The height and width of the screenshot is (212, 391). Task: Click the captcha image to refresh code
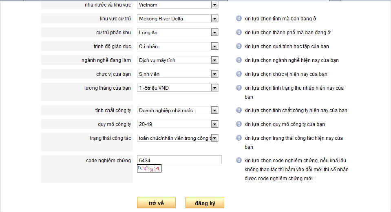click(149, 169)
